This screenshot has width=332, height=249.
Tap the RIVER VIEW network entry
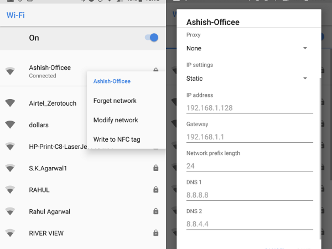pos(83,233)
